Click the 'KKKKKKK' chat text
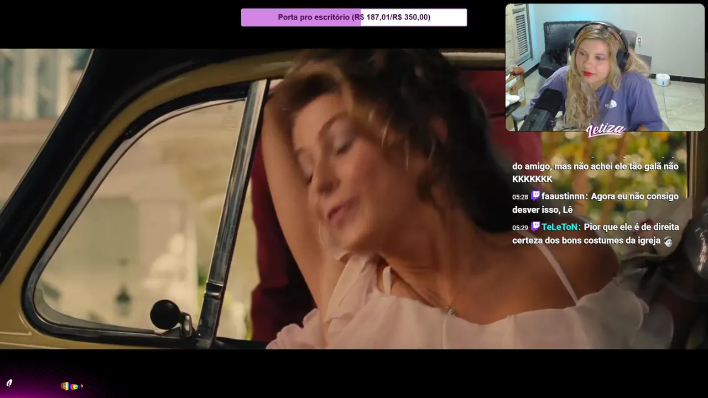 532,180
